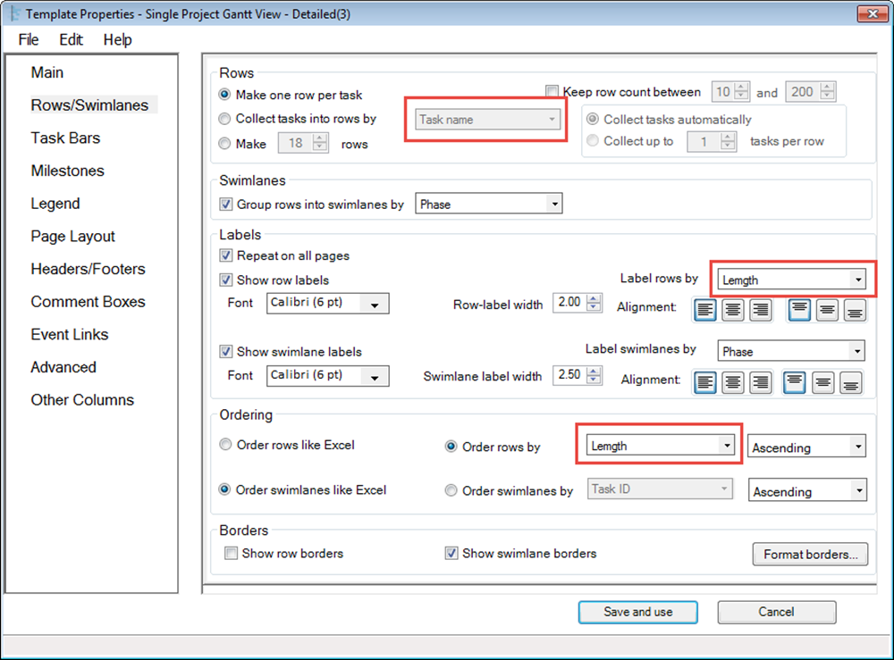This screenshot has width=894, height=660.
Task: Select left alignment for swimlane labels
Action: 704,382
